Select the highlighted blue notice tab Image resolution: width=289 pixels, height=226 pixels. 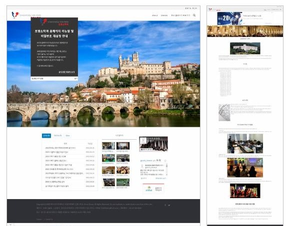(x=46, y=136)
